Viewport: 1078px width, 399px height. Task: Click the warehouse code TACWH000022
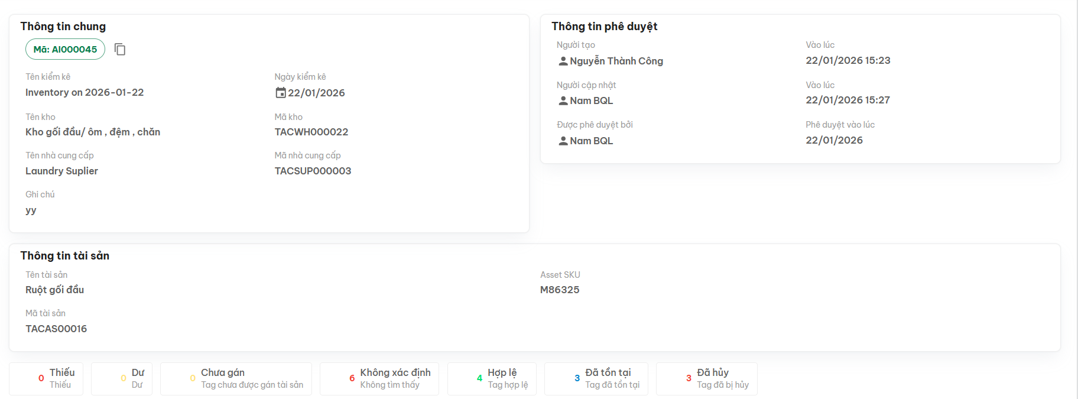(311, 132)
